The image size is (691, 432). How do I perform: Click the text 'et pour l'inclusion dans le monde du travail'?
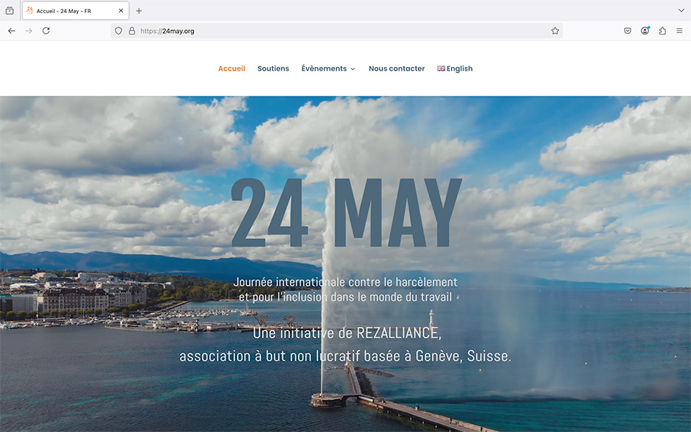345,297
